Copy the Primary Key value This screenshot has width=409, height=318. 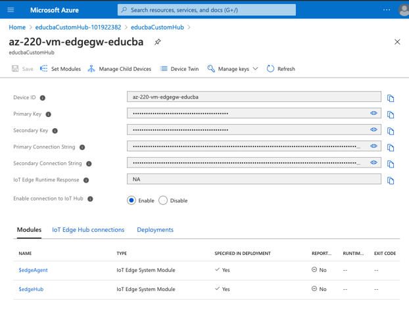pyautogui.click(x=391, y=115)
